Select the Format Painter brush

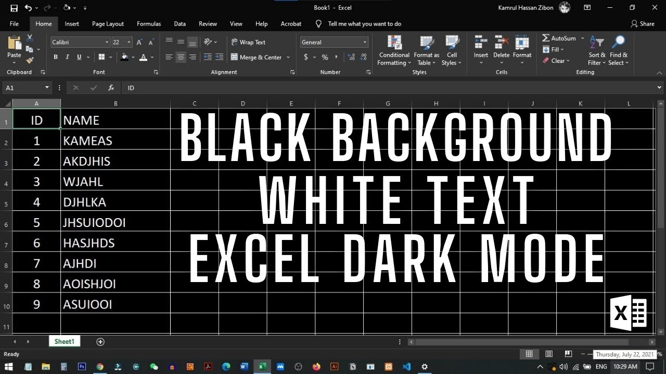pos(30,60)
